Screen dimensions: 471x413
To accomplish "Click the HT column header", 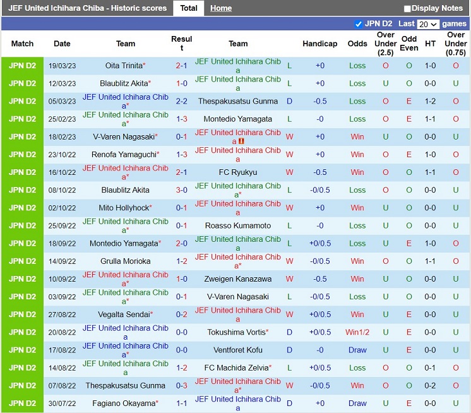I will 430,44.
